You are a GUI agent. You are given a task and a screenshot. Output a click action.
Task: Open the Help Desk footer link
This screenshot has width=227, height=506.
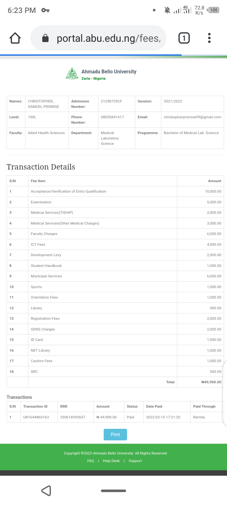[x=111, y=461]
